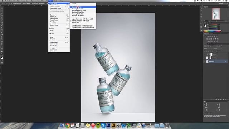
Task: Expand the Screen Mode submenu
Action: coord(59,25)
